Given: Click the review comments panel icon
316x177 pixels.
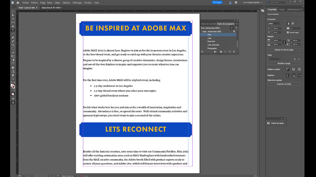Looking at the screenshot, I should pyautogui.click(x=263, y=11).
